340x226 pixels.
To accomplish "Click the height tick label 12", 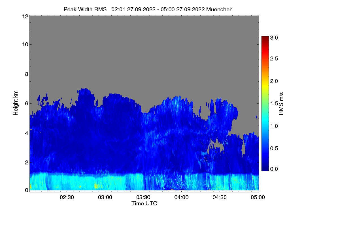I will 25,16.
